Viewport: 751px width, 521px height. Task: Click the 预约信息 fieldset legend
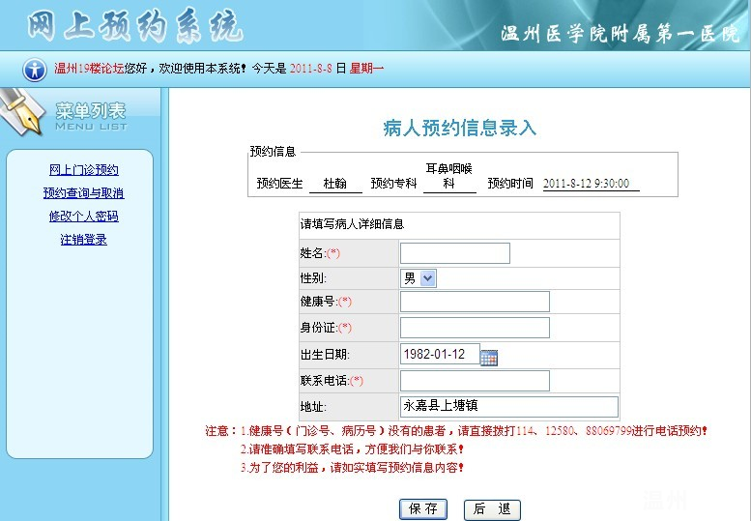(273, 152)
